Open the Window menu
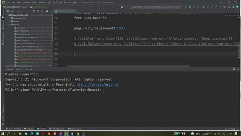This screenshot has width=241, height=136. click(67, 3)
